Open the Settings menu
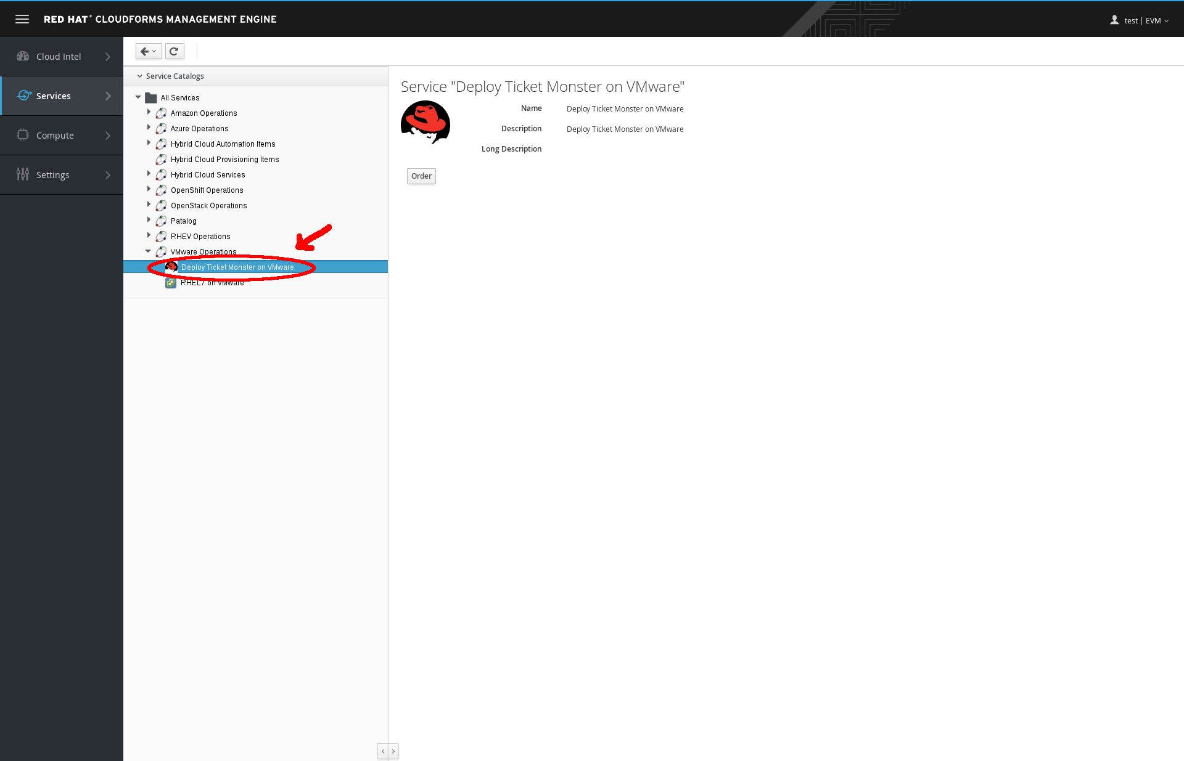The width and height of the screenshot is (1184, 761). point(62,175)
